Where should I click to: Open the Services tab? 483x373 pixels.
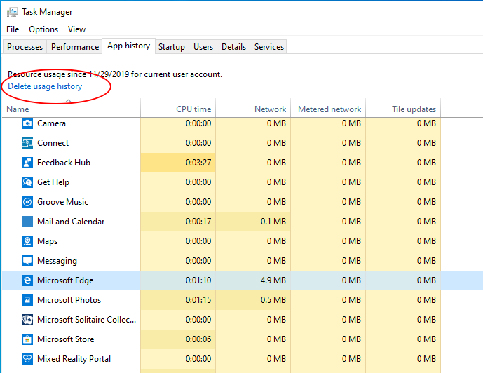pos(269,47)
